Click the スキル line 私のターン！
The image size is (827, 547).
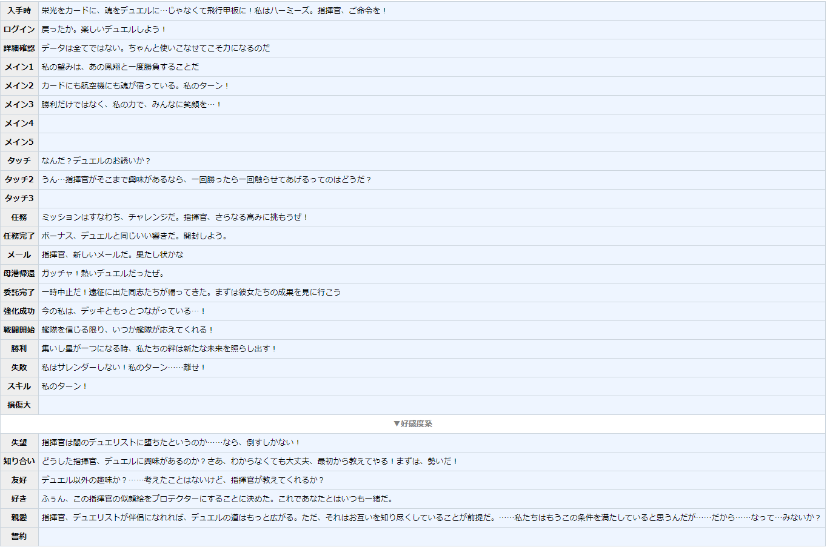[x=64, y=386]
